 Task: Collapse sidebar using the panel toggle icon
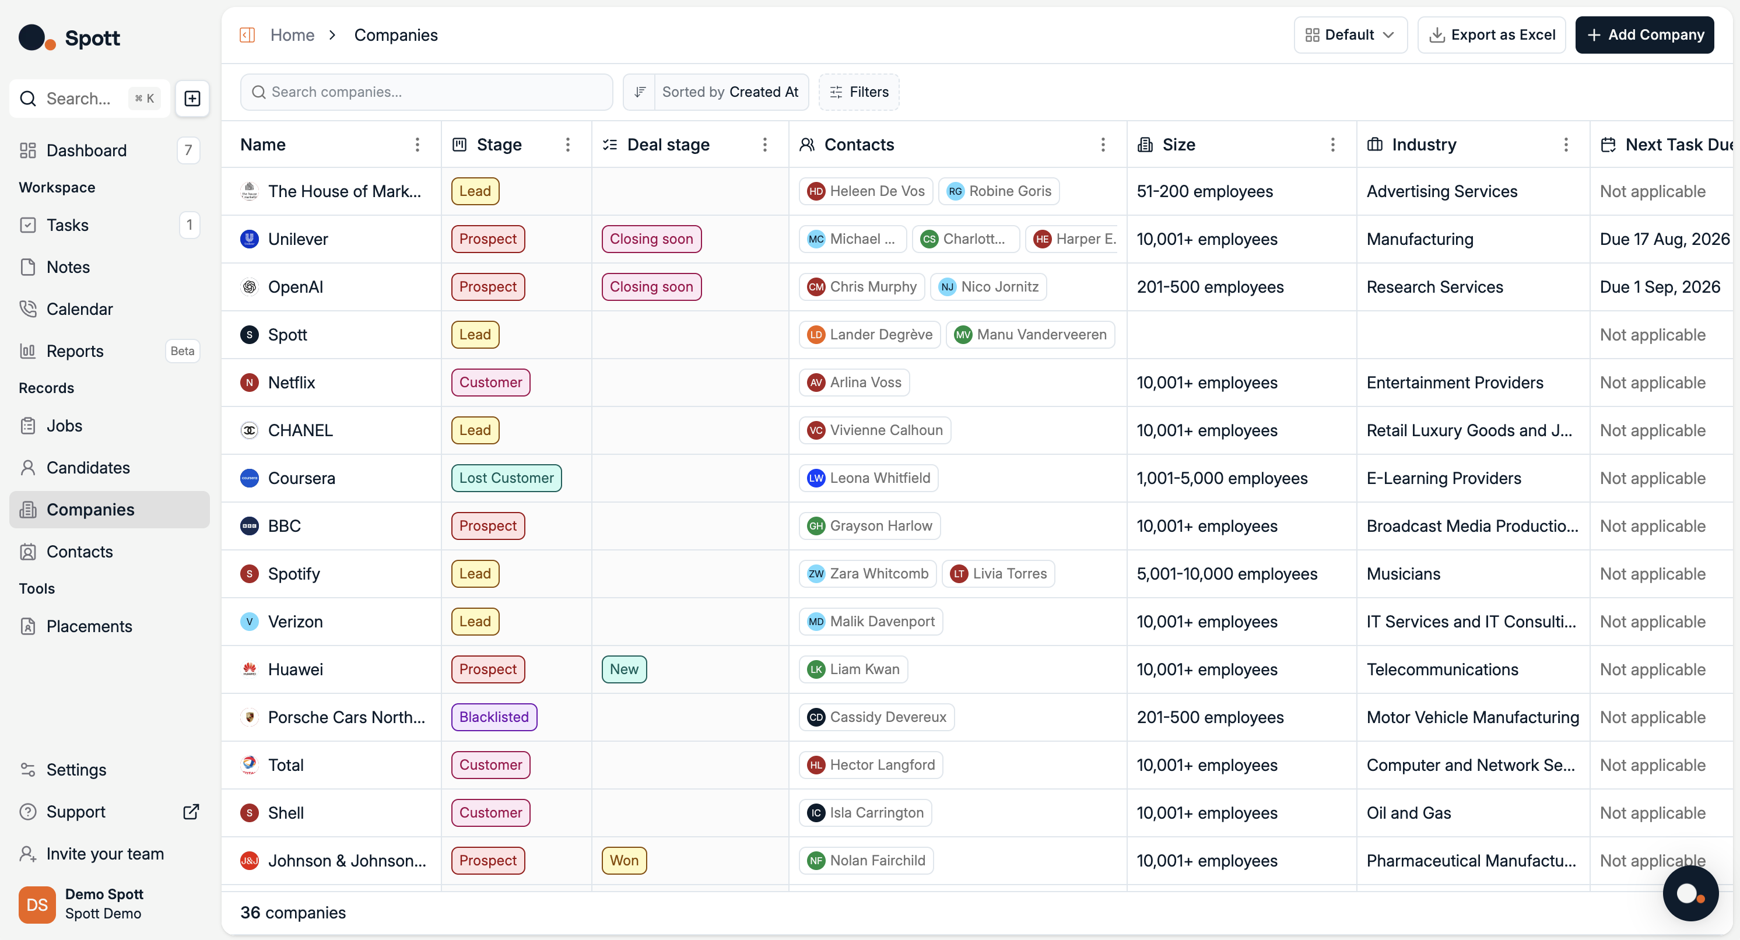point(247,35)
